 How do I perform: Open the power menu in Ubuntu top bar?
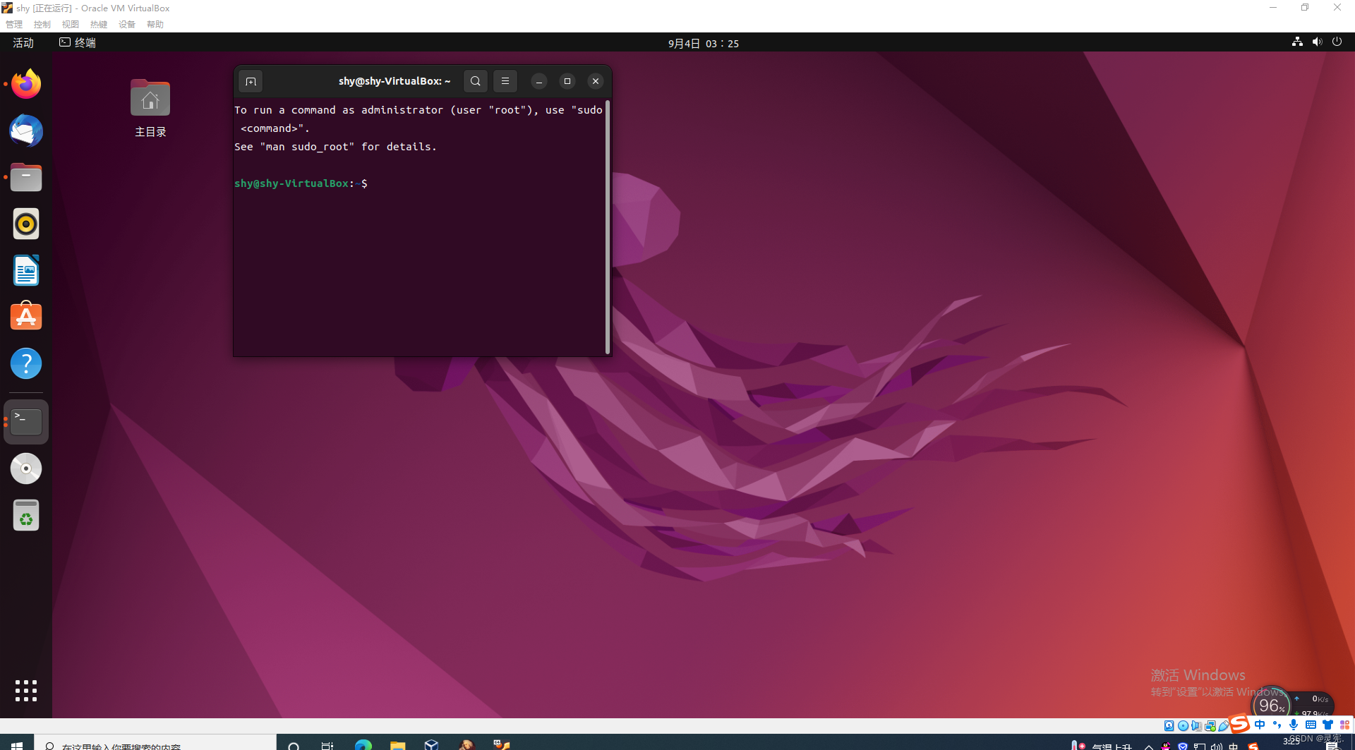pyautogui.click(x=1337, y=42)
